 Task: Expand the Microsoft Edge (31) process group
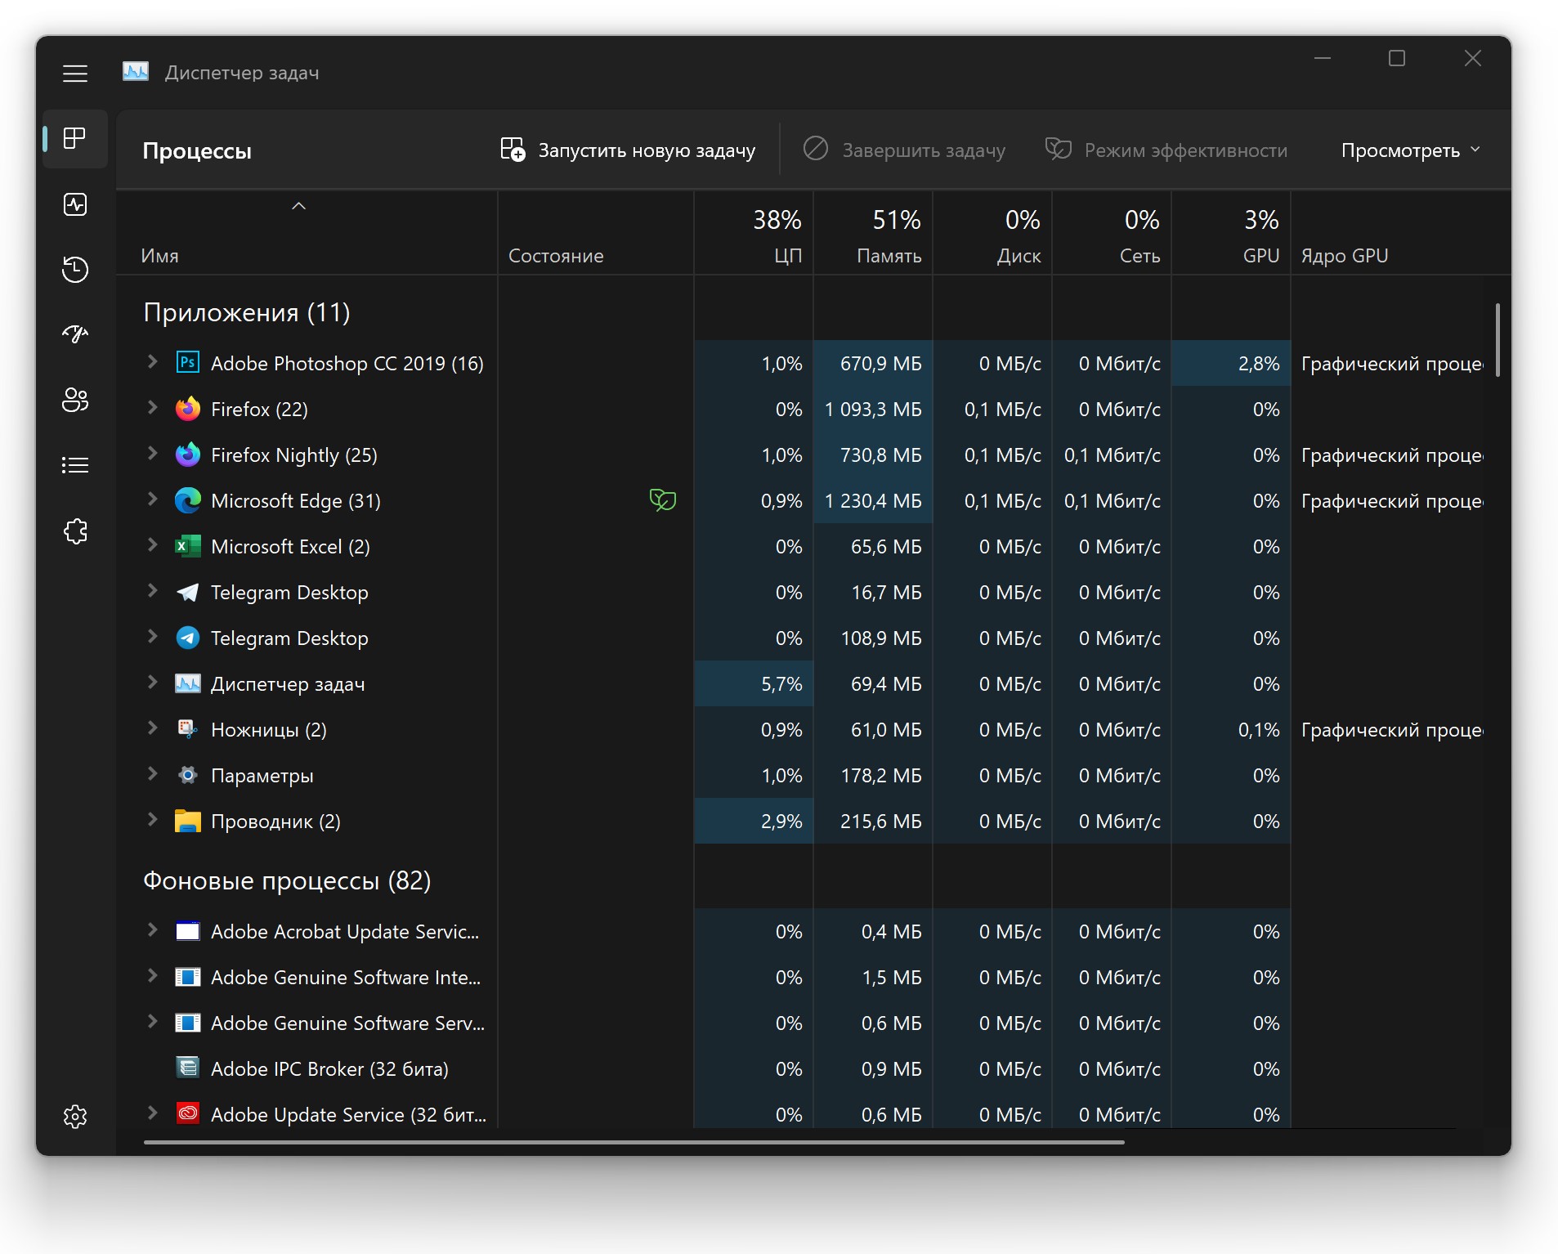click(x=152, y=499)
